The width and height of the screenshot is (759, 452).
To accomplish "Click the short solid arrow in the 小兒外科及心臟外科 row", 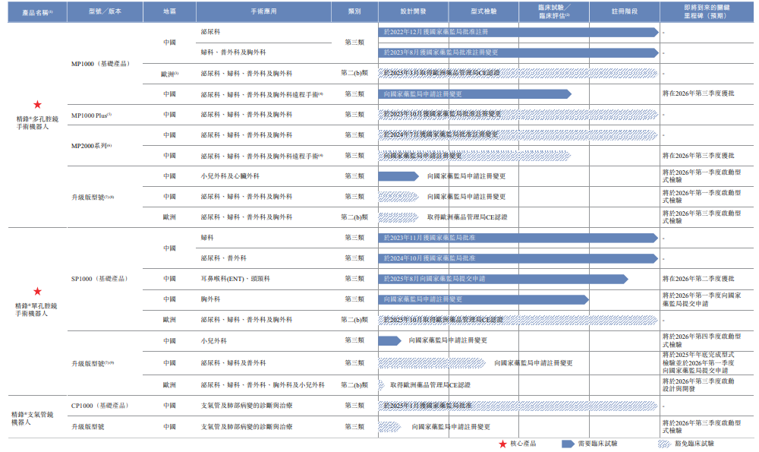I will click(x=398, y=176).
